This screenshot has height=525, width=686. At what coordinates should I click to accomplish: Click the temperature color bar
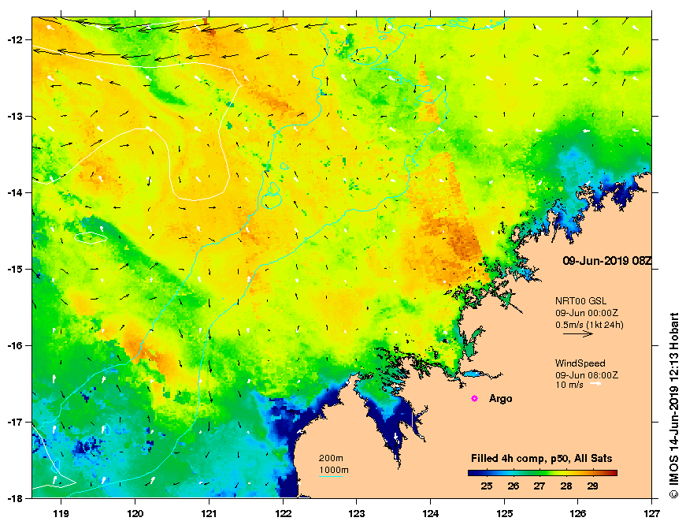[x=543, y=473]
